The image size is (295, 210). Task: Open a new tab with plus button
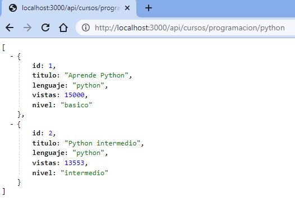pos(149,8)
